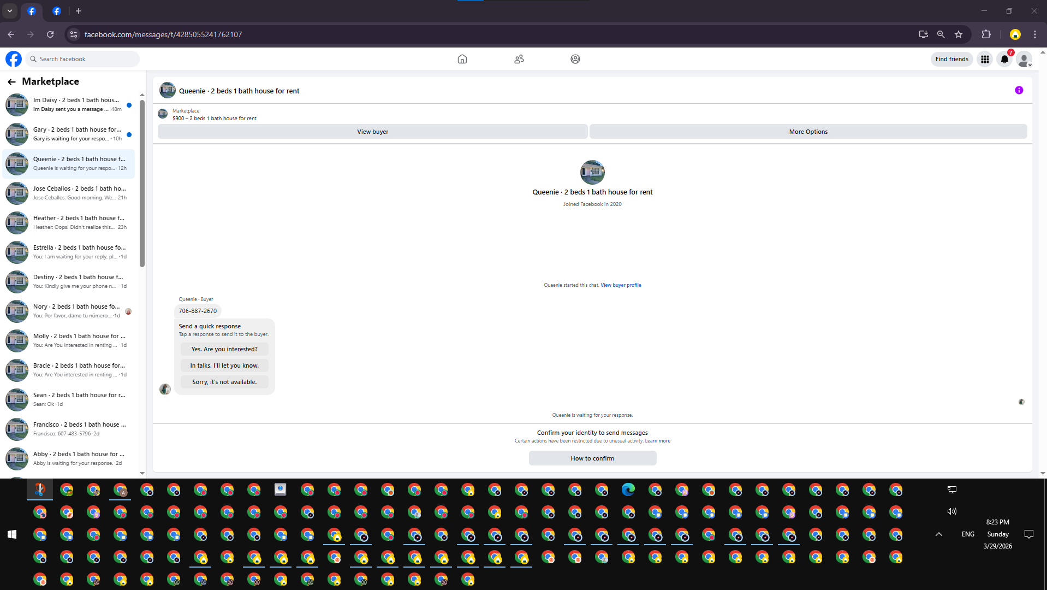
Task: Click the Find friends button
Action: (951, 59)
